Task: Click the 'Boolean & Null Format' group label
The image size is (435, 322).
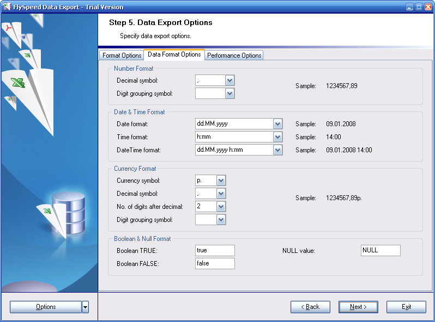Action: 142,239
